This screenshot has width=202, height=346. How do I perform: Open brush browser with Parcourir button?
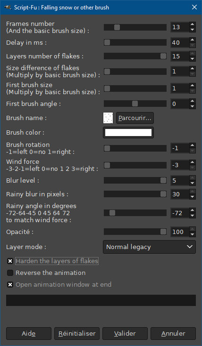pos(135,118)
